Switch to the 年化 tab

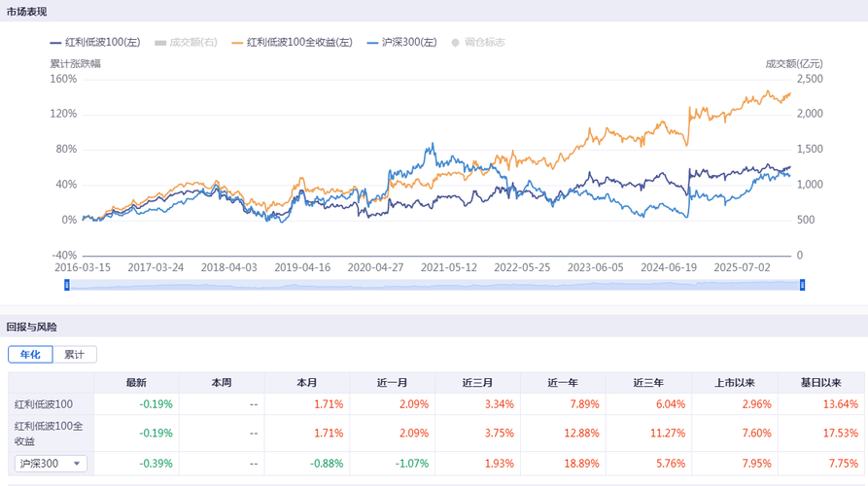coord(30,355)
